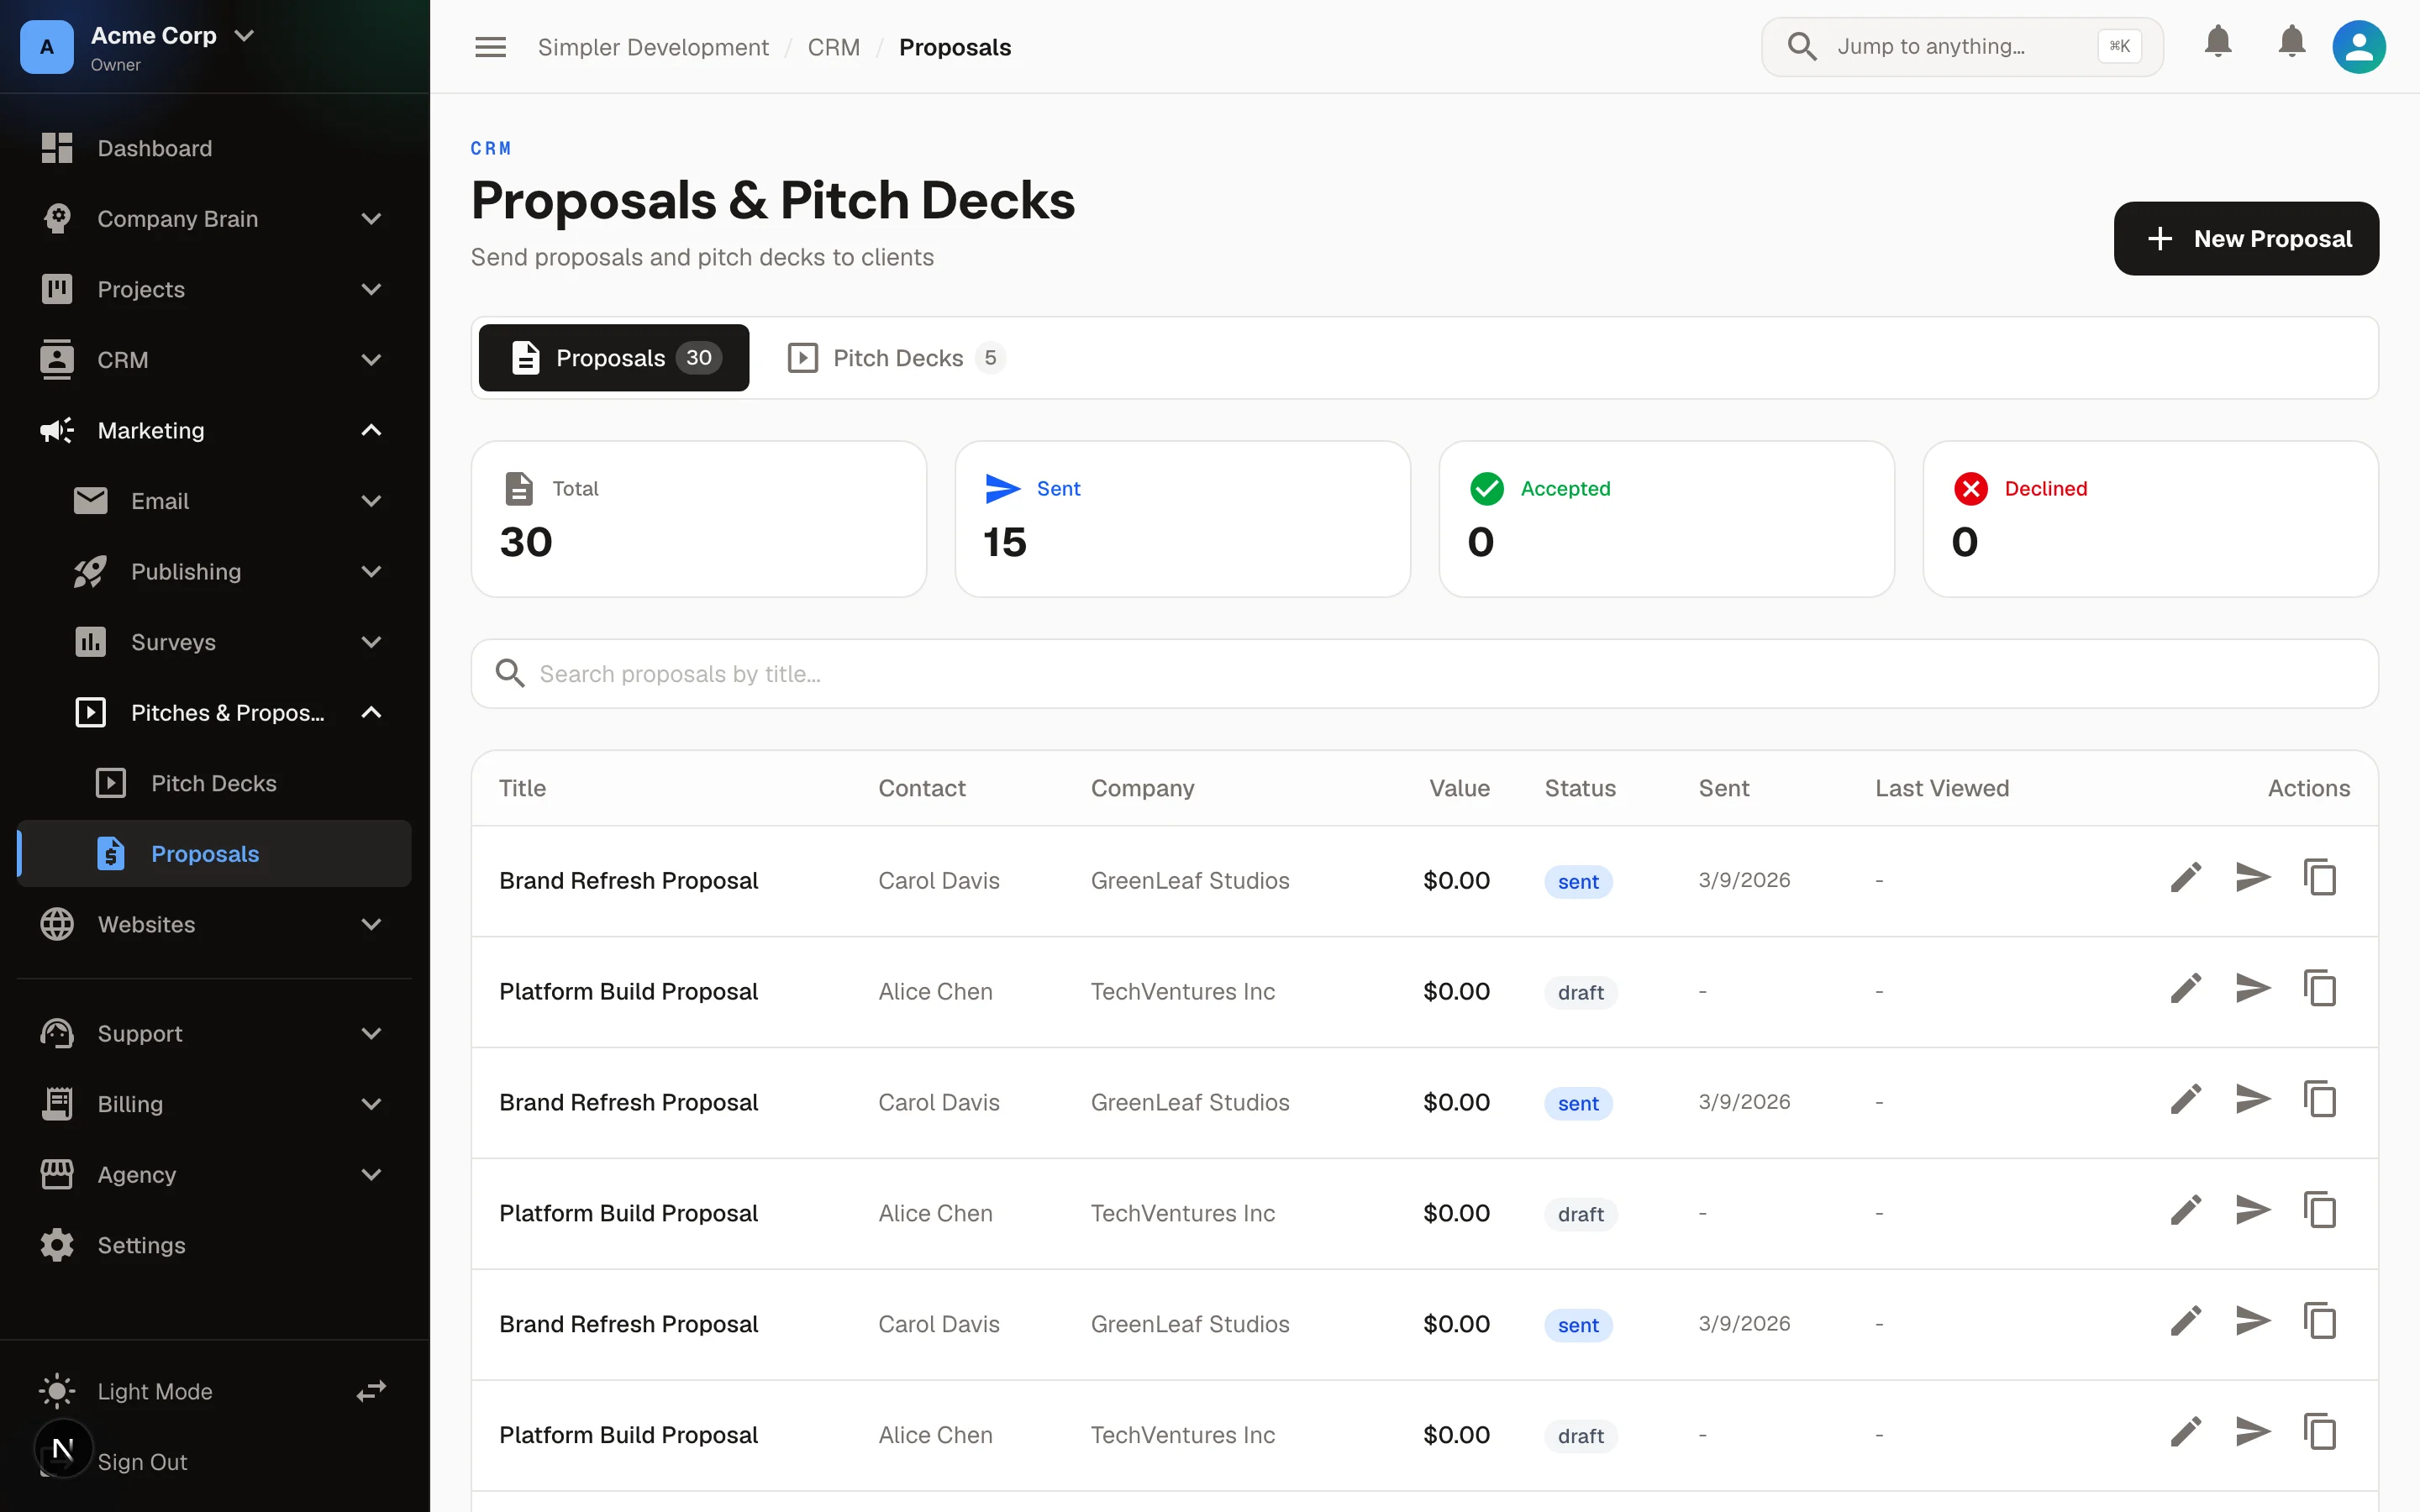
Task: Edit first Brand Refresh Proposal row
Action: click(x=2185, y=878)
